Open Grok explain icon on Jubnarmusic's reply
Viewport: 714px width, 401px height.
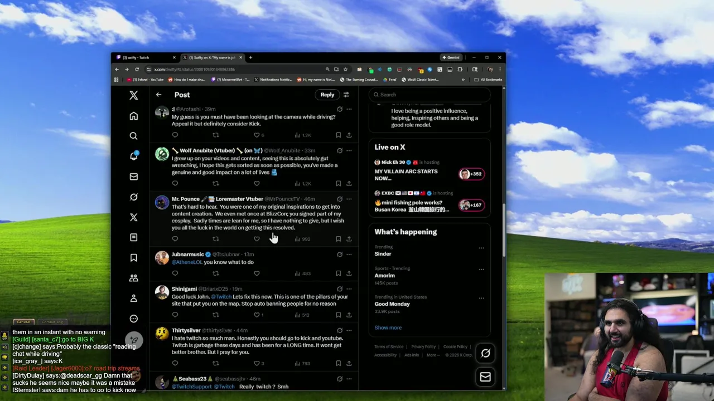(340, 255)
